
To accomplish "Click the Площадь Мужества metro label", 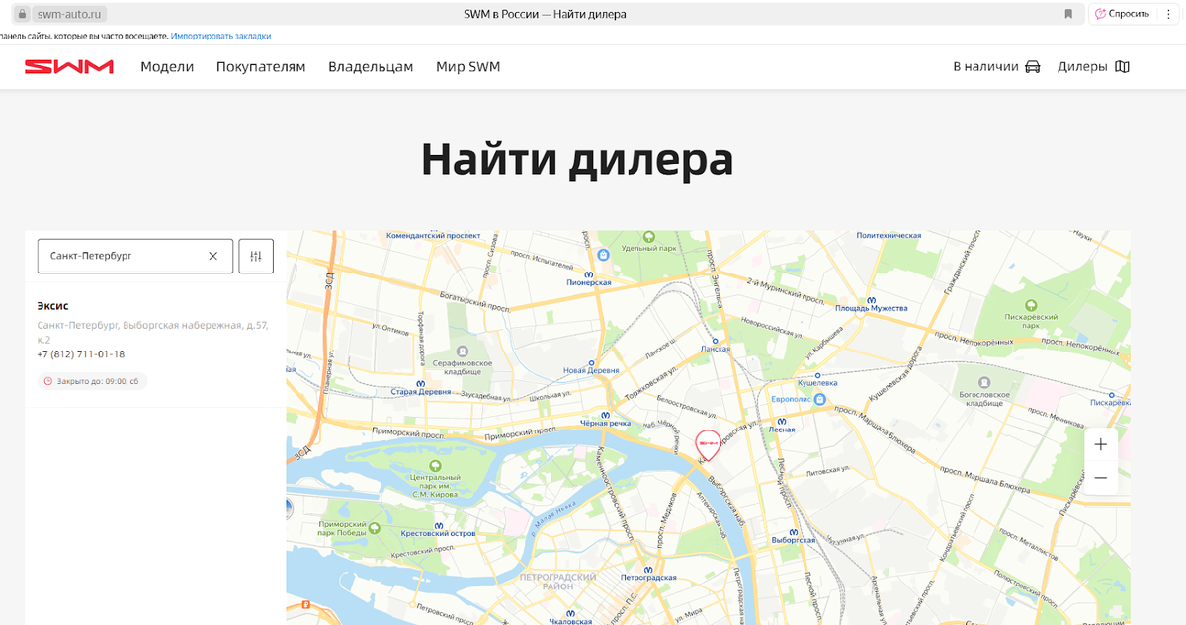I will (x=872, y=309).
